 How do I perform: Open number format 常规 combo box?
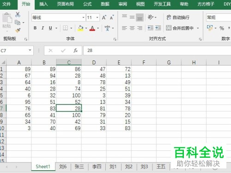219,18
